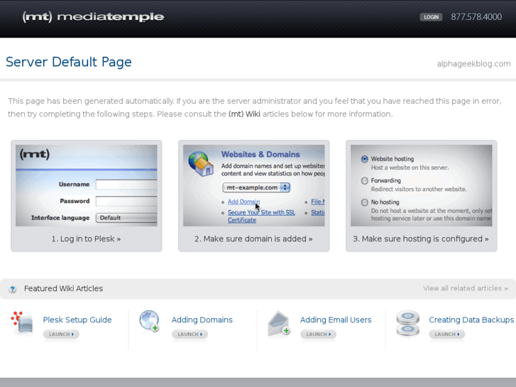
Task: Open the Plesk Setup Guide title link
Action: point(77,320)
